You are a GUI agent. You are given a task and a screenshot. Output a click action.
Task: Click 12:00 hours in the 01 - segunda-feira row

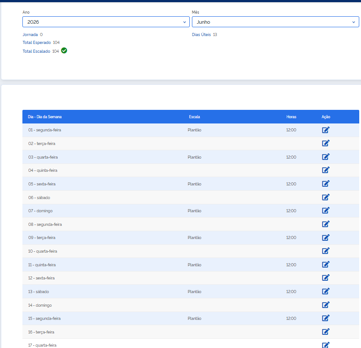291,130
